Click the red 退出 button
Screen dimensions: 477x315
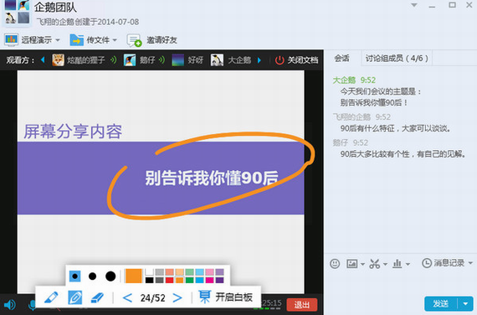coord(302,305)
